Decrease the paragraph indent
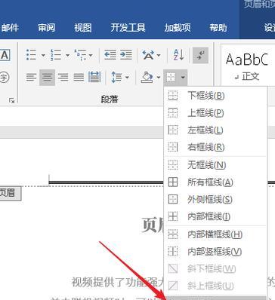 pyautogui.click(x=110, y=55)
